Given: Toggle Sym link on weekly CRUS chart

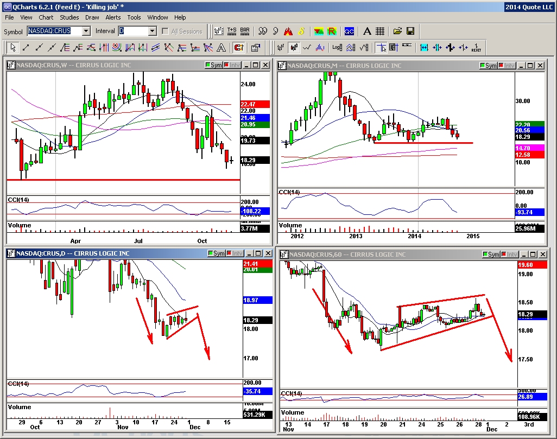Looking at the screenshot, I should (213, 65).
